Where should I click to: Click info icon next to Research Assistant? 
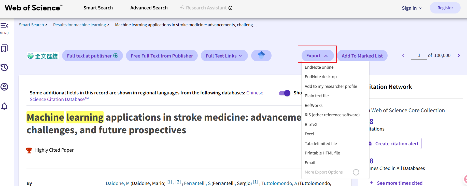pyautogui.click(x=231, y=8)
